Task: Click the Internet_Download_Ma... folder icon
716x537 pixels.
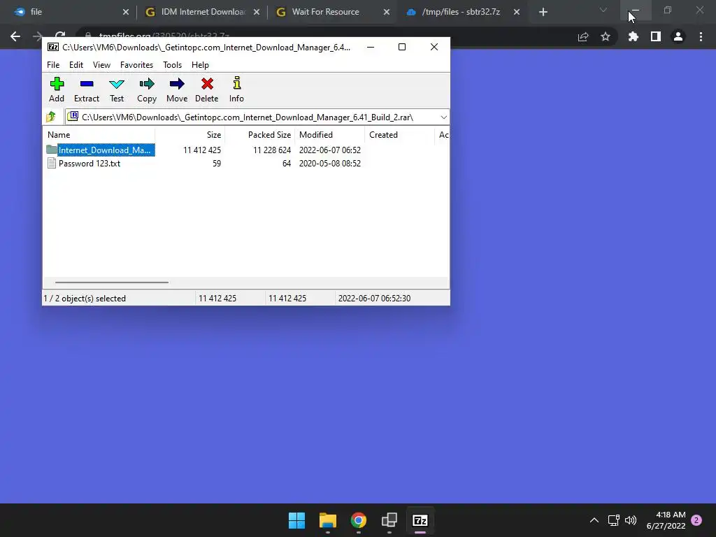Action: pyautogui.click(x=52, y=150)
